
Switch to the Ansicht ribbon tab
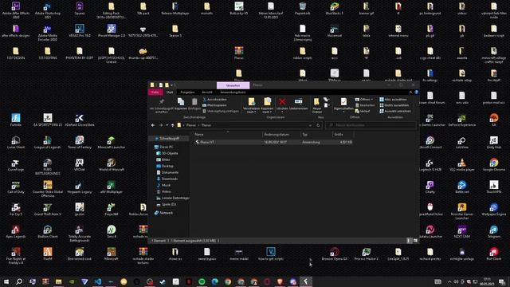coord(207,92)
